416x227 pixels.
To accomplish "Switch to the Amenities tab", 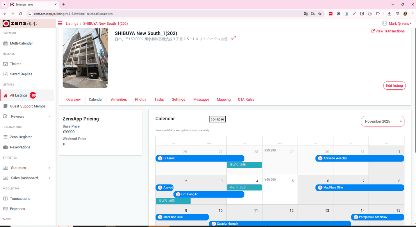I will point(119,99).
